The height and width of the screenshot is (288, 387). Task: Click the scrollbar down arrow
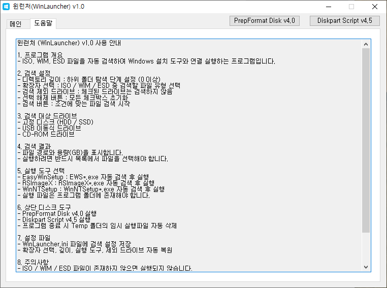point(366,267)
